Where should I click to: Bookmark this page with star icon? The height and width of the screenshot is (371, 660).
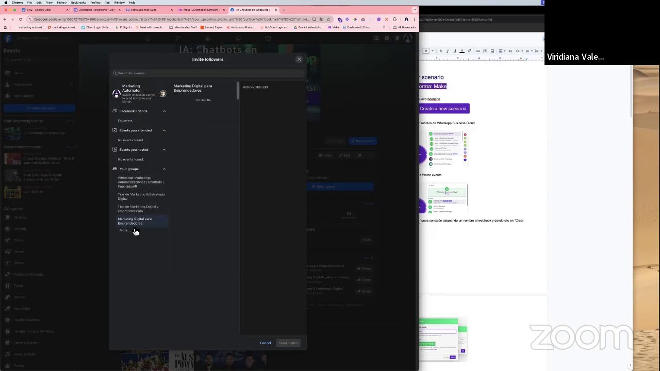(328, 19)
